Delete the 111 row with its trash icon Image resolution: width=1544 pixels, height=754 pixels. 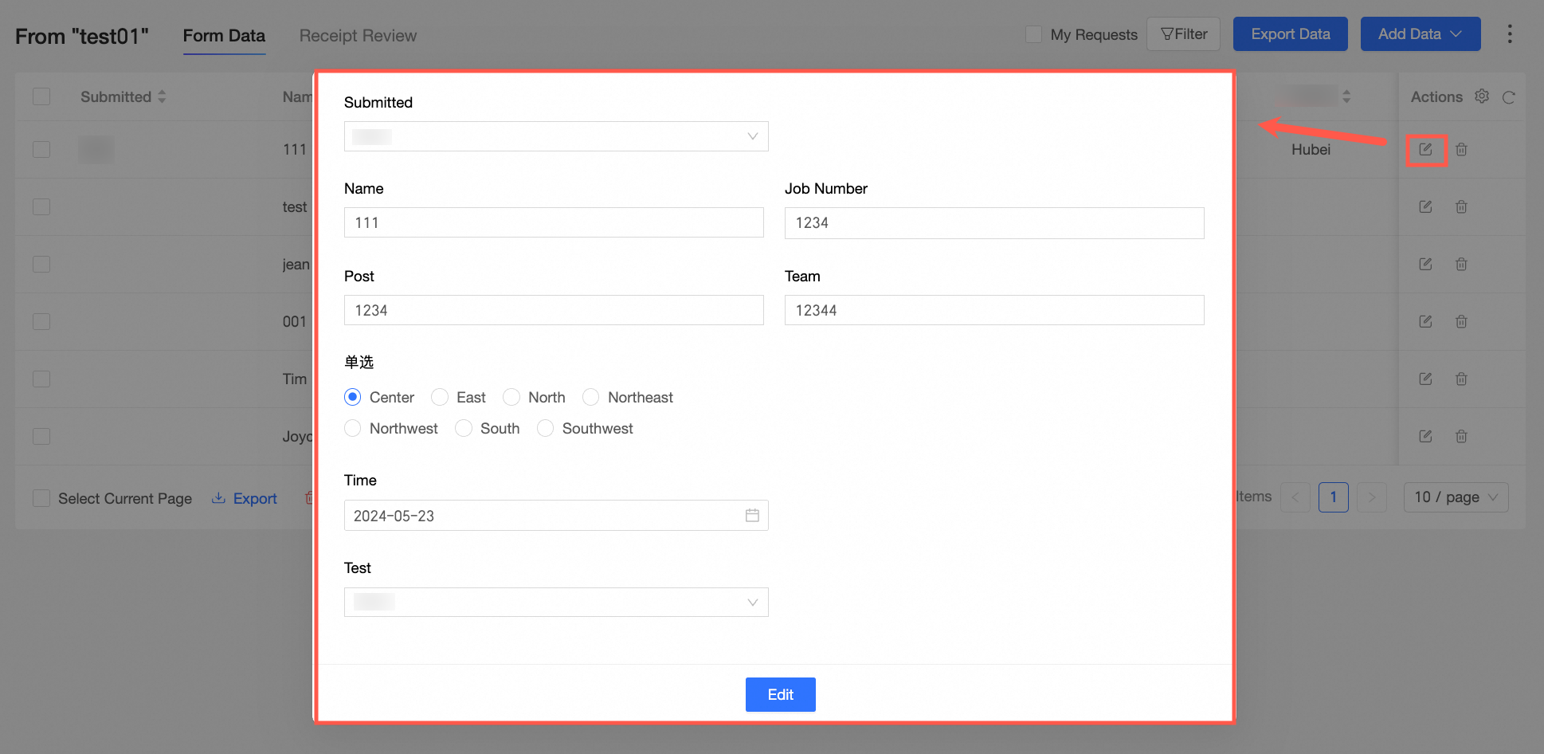[x=1461, y=149]
